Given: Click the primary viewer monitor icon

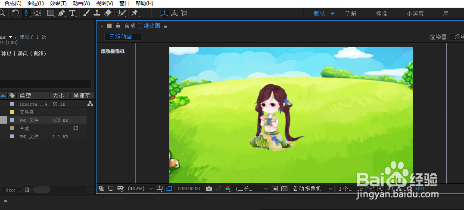Looking at the screenshot, I should (111, 189).
